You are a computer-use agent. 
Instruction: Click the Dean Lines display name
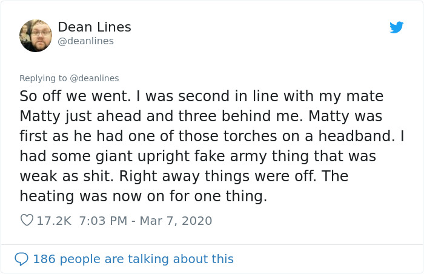tap(94, 27)
